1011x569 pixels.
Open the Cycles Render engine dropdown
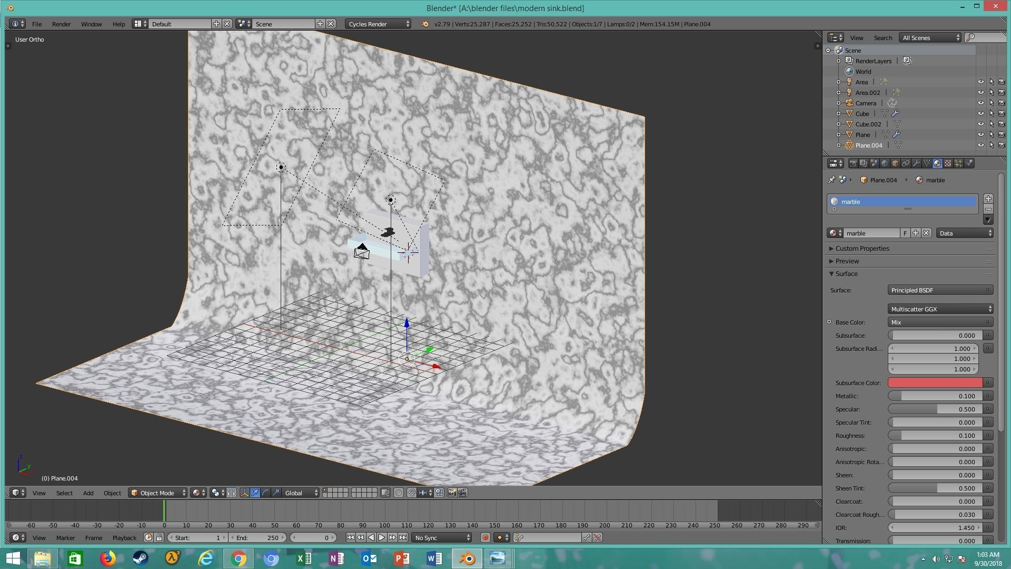click(379, 24)
